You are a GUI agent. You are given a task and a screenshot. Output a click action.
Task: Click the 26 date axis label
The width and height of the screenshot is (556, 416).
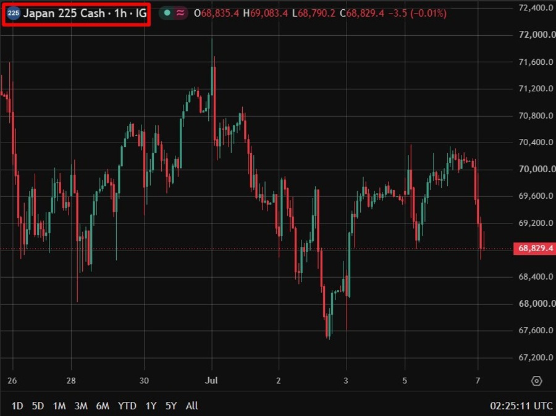(x=12, y=381)
